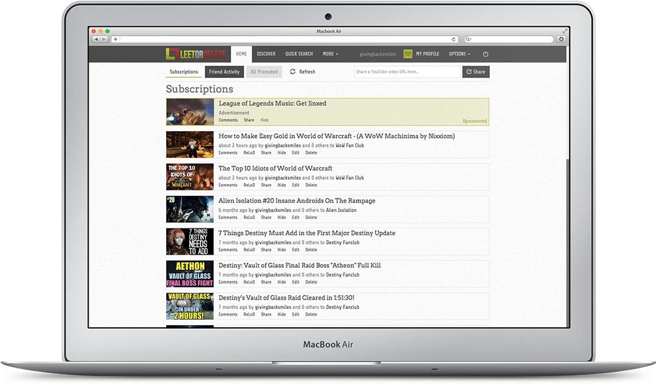Click the browser search field
This screenshot has height=387, width=656.
[509, 39]
